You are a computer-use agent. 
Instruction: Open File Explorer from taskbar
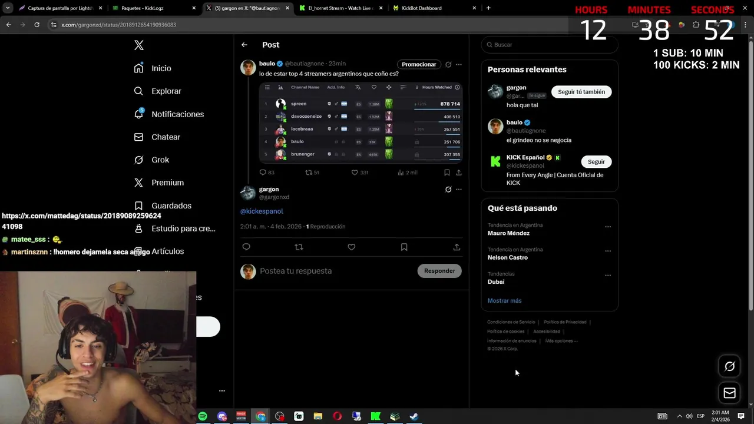[318, 416]
